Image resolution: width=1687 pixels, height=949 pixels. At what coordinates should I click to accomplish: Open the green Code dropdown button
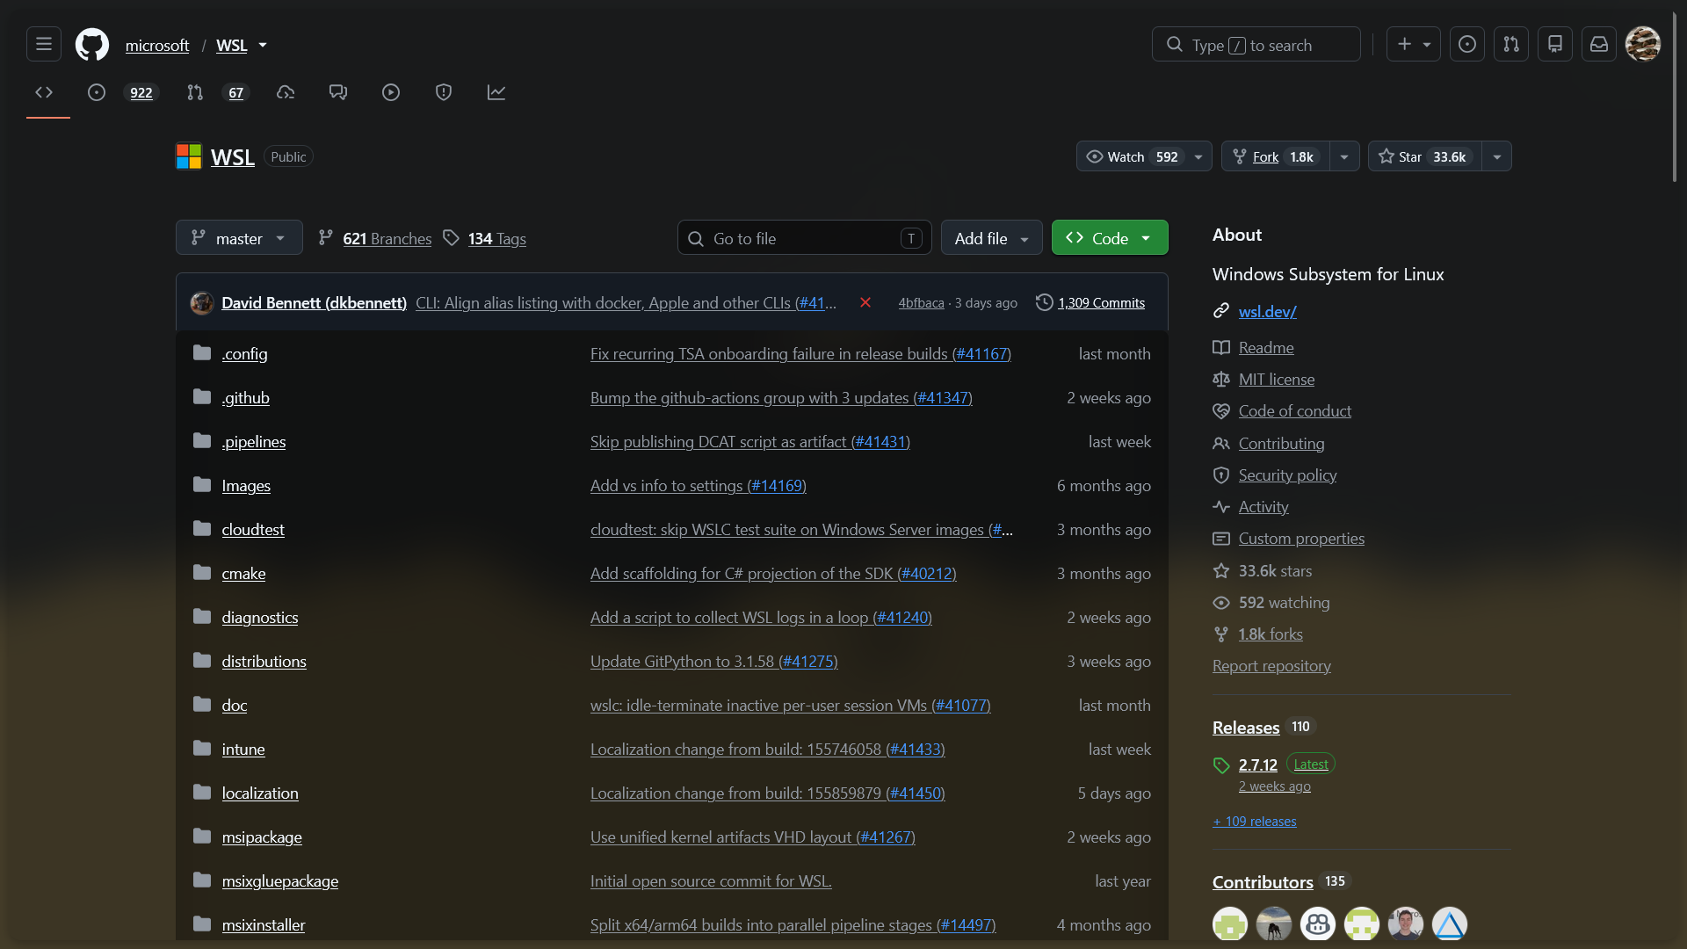pos(1110,238)
